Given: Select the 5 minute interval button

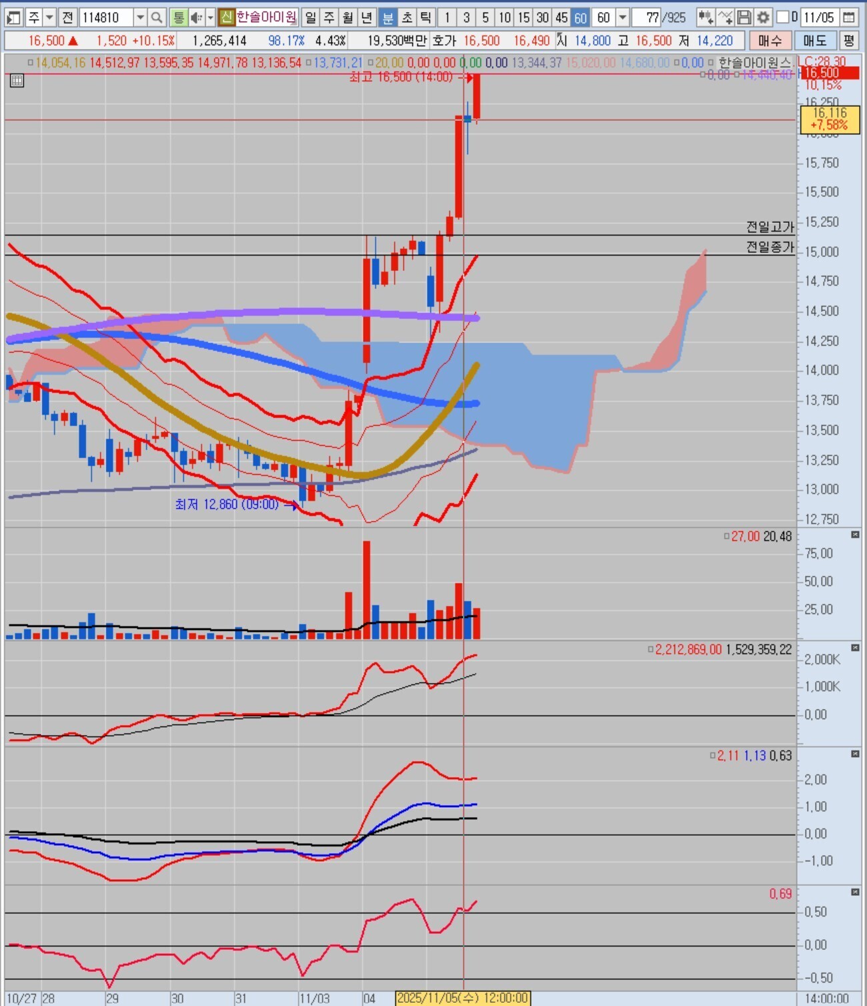Looking at the screenshot, I should (x=486, y=17).
